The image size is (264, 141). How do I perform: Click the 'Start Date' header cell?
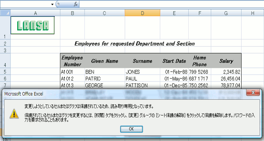click(174, 61)
